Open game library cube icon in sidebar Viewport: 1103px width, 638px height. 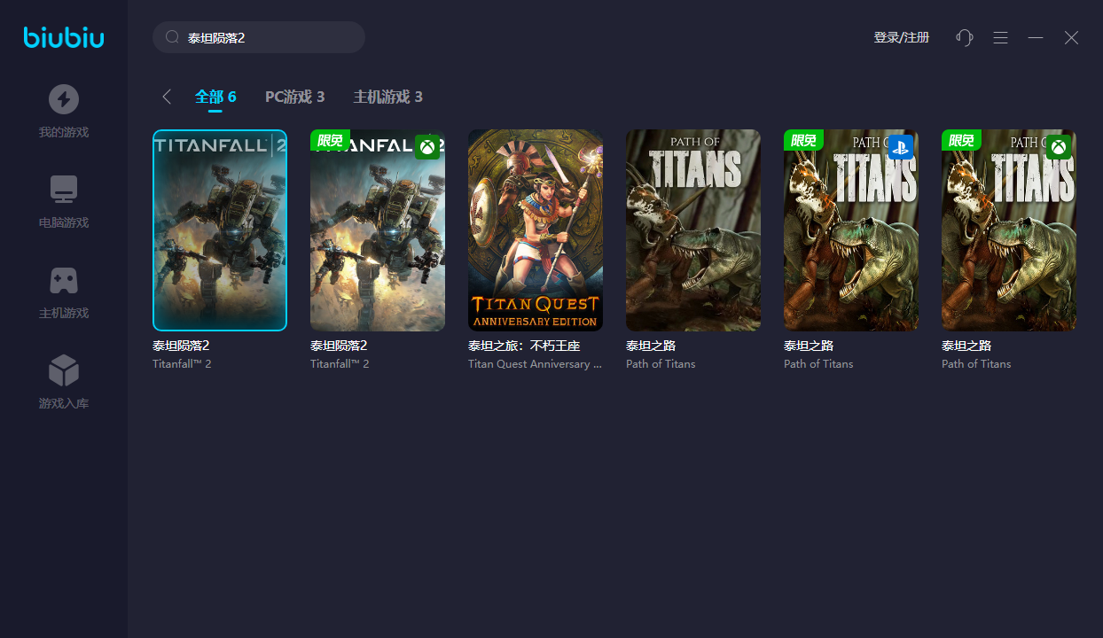tap(63, 370)
